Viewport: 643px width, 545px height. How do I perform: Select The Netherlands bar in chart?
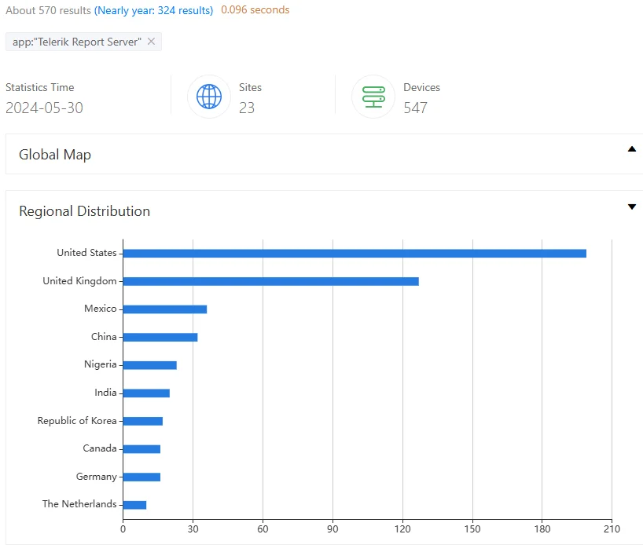(135, 505)
